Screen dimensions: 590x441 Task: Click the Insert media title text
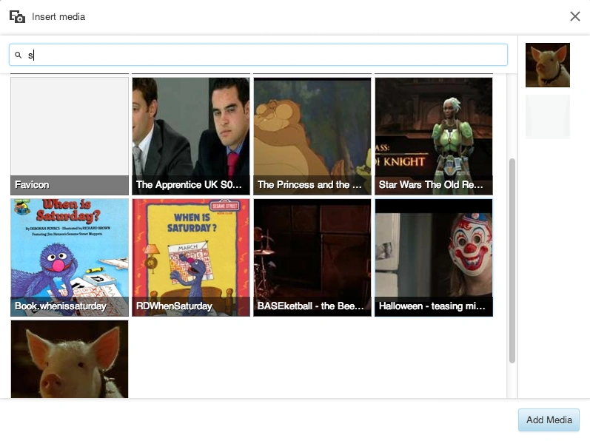pyautogui.click(x=58, y=16)
